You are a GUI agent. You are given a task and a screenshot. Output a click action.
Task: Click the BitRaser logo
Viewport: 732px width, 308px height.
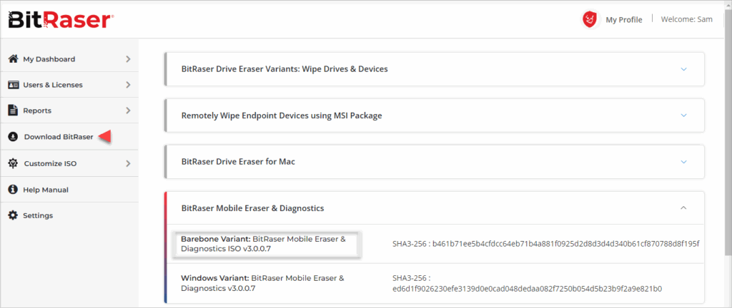point(61,19)
